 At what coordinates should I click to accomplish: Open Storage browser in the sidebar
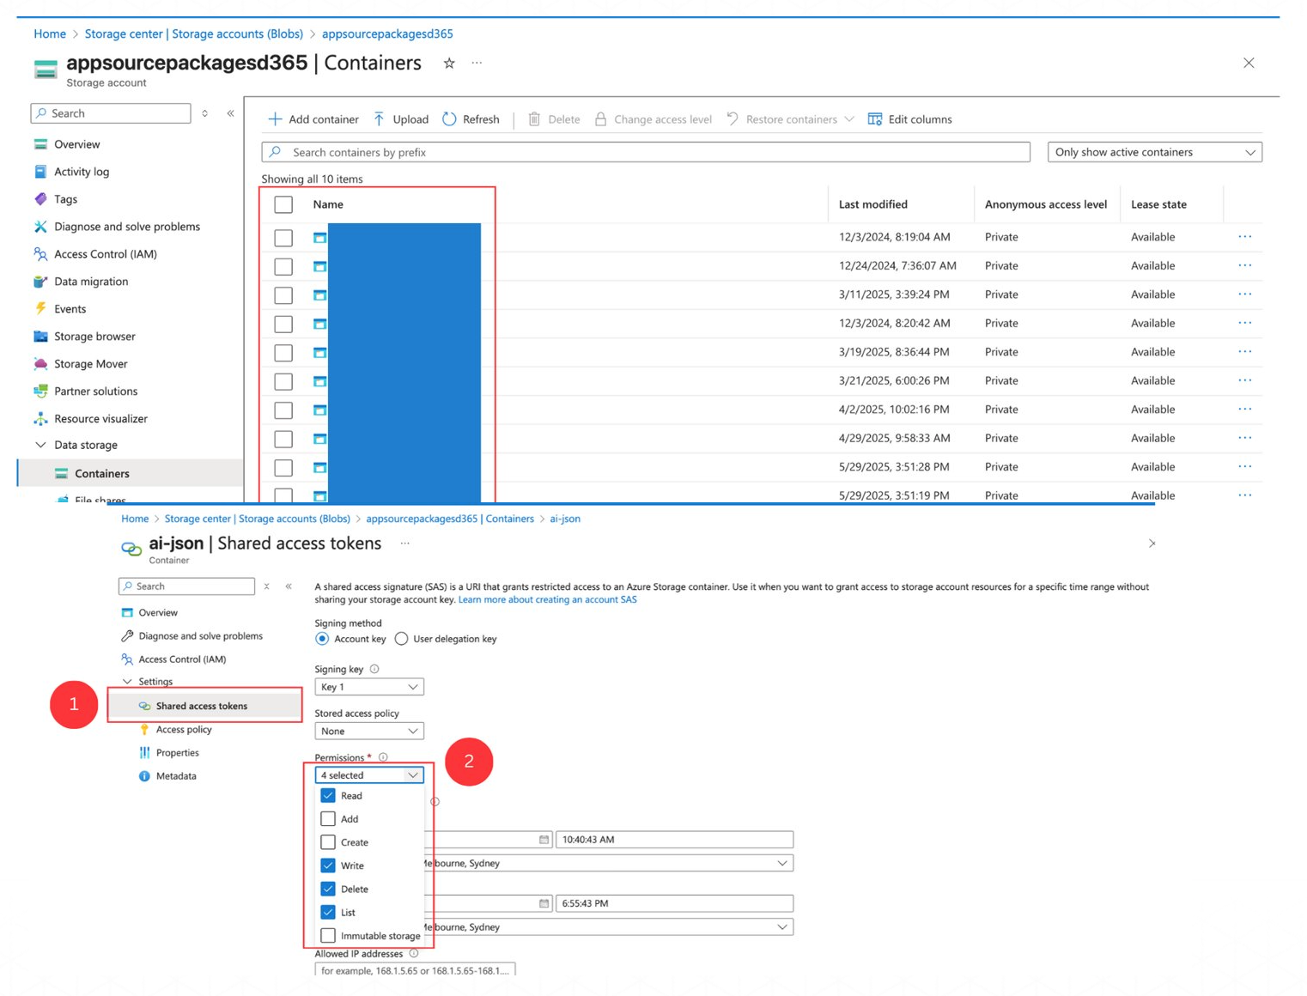94,337
